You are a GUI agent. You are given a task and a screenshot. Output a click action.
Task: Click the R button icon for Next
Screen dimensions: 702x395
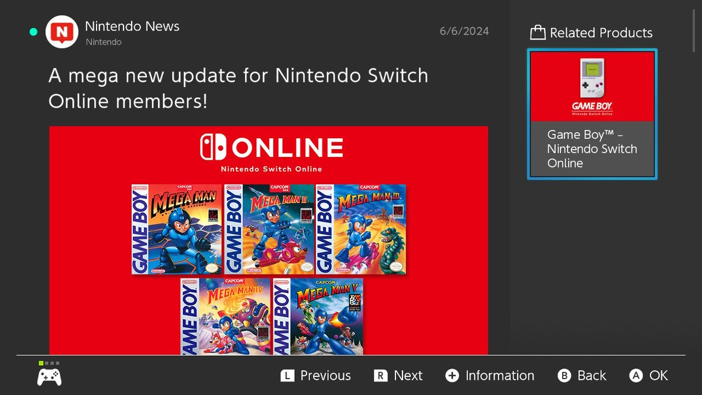(380, 376)
